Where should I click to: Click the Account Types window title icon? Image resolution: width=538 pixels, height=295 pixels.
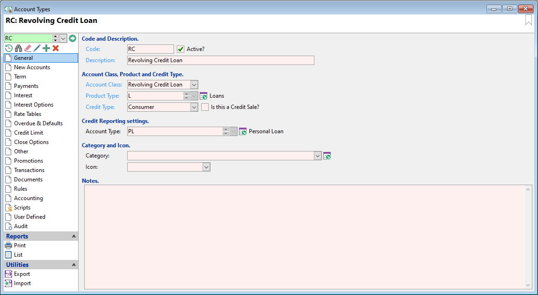[x=8, y=9]
